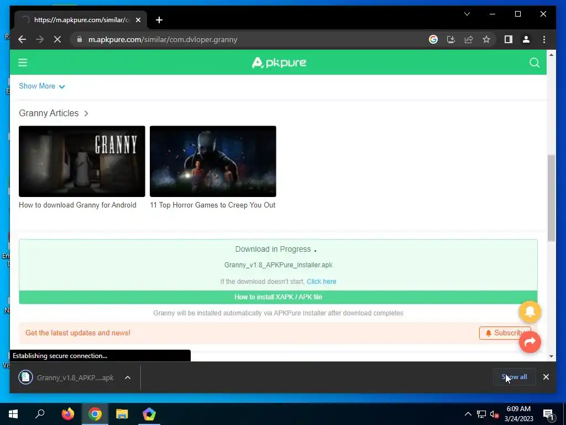Expand the Show More section
This screenshot has width=566, height=425.
point(42,86)
